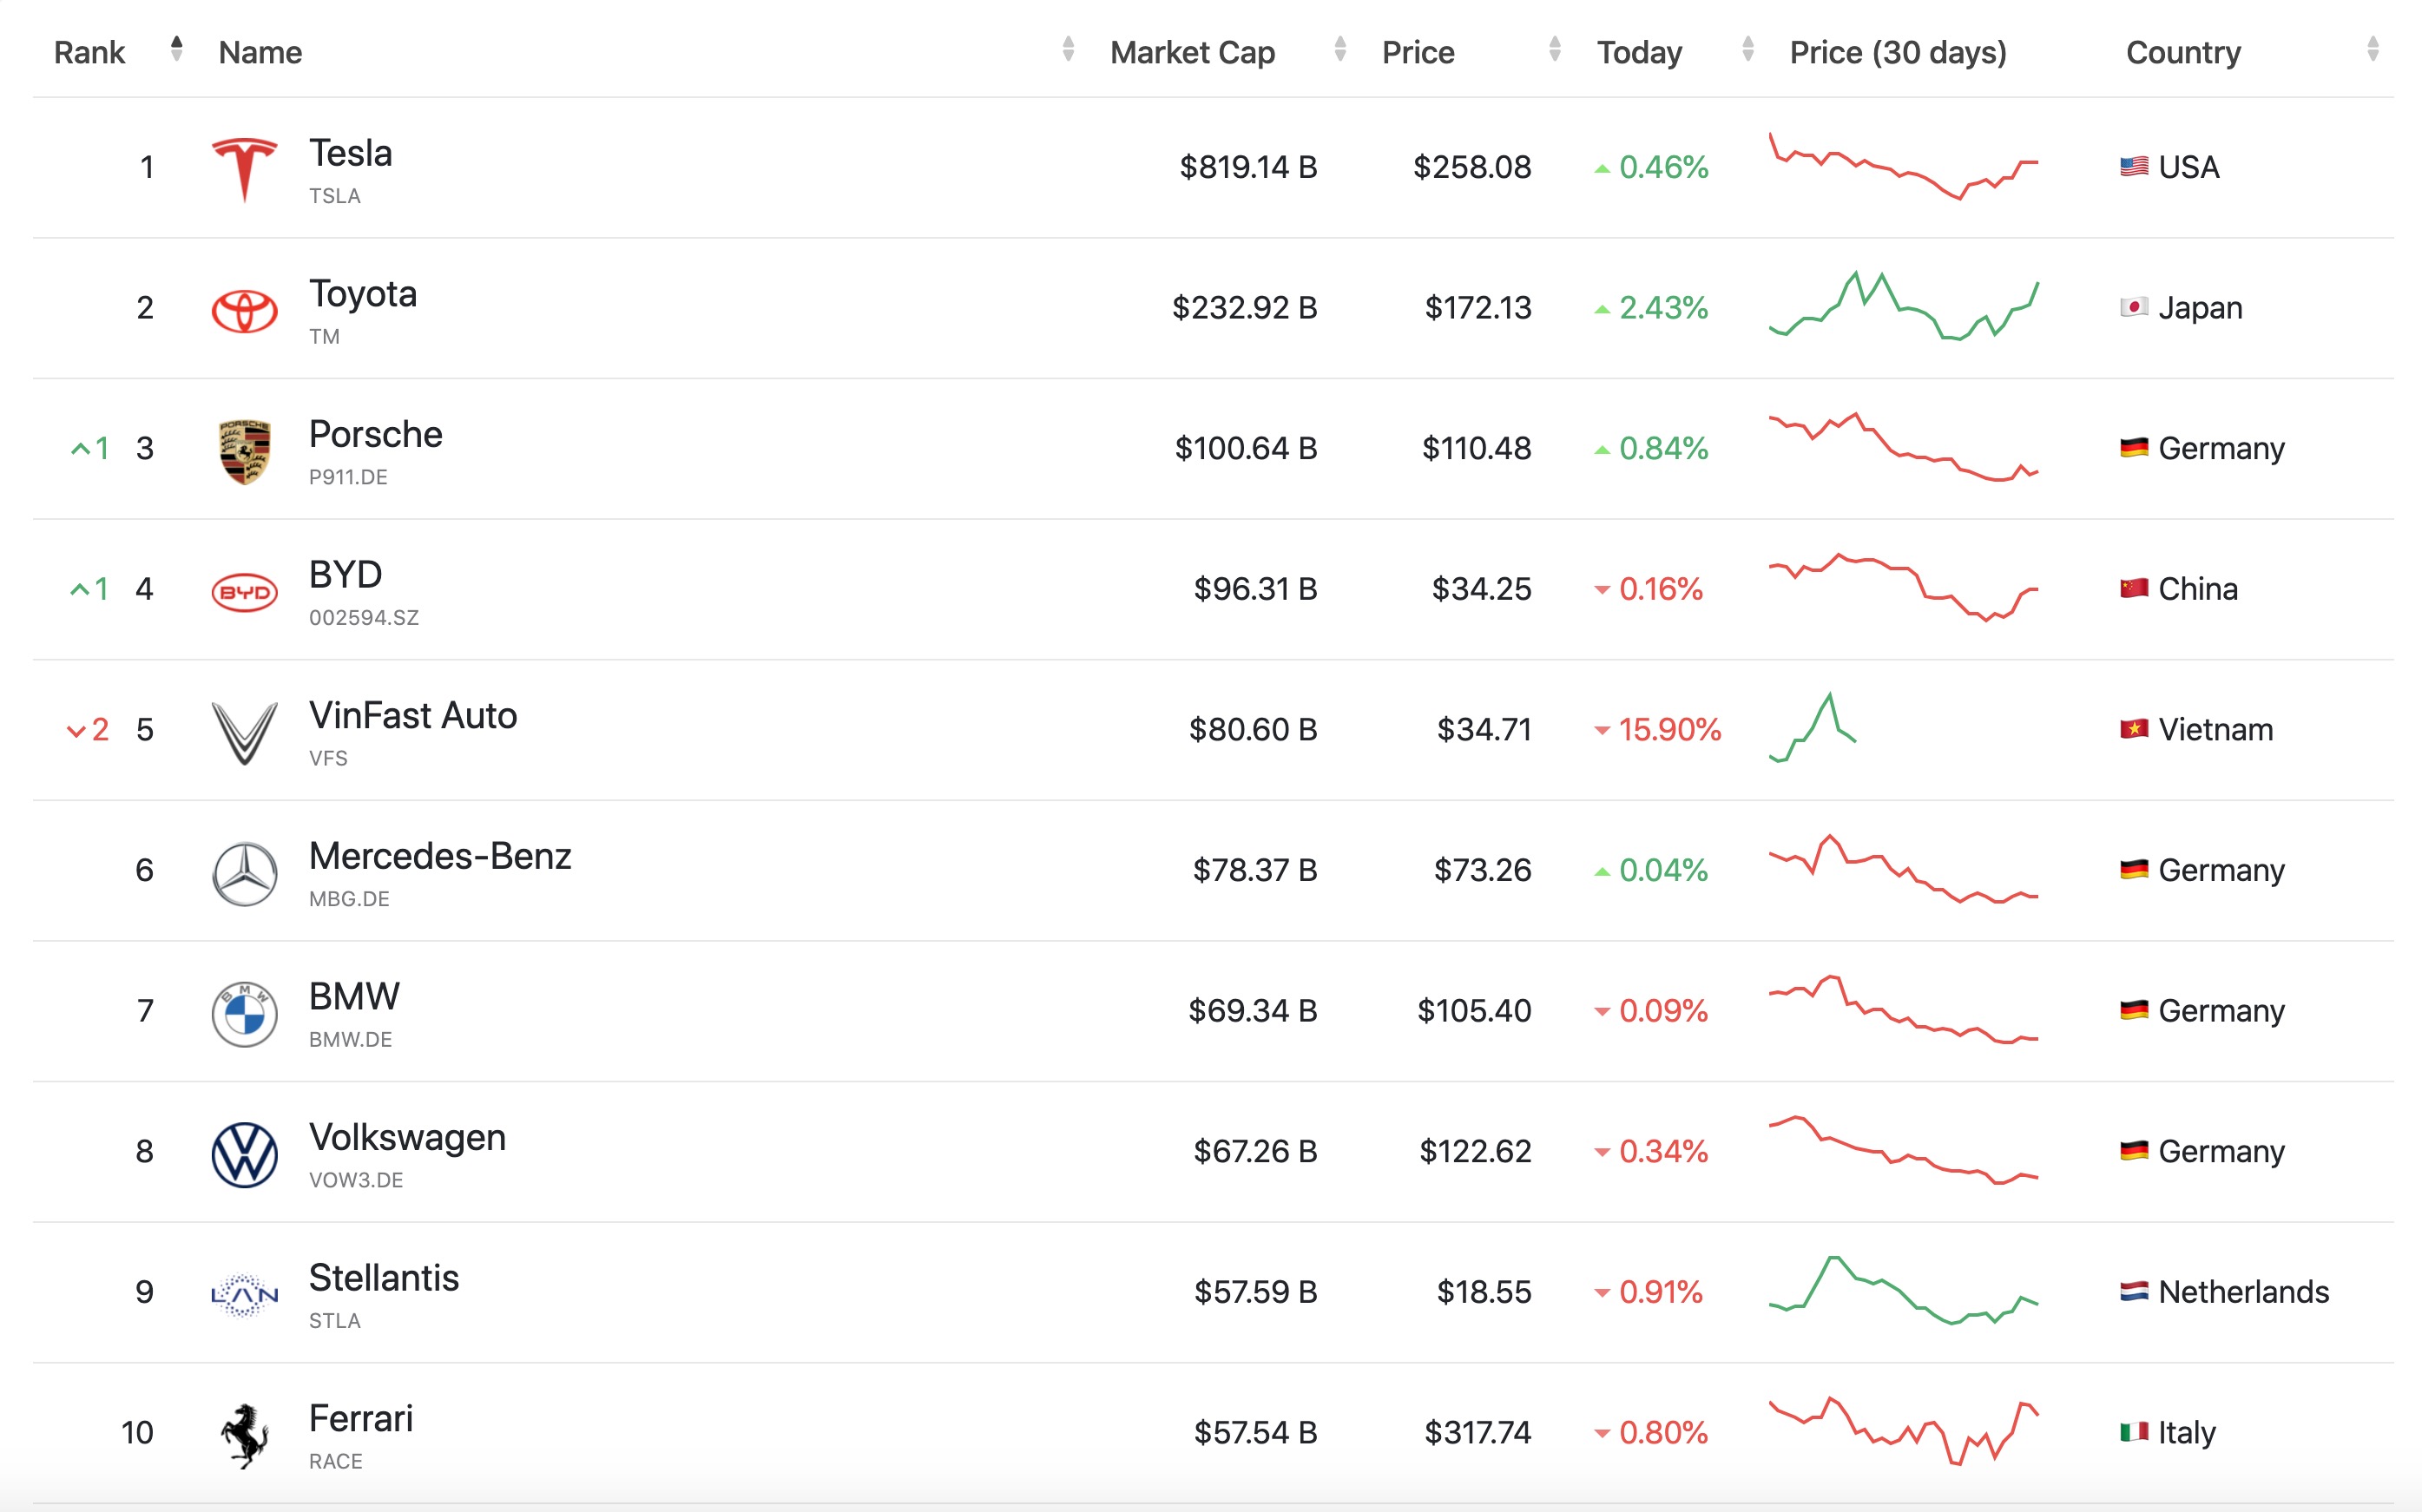Click the Porsche crest logo

coord(244,451)
